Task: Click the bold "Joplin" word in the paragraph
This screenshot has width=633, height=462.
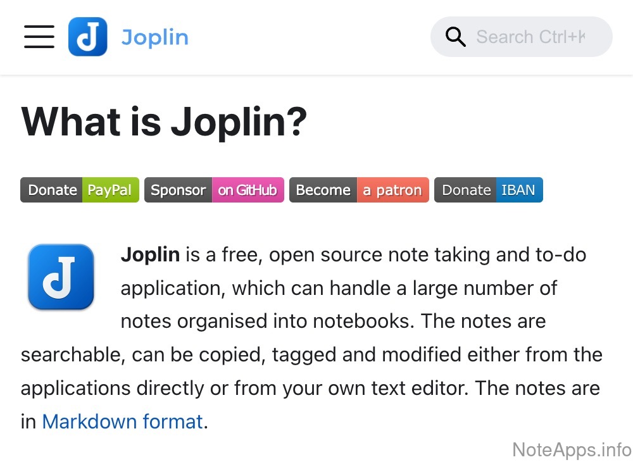Action: pyautogui.click(x=151, y=255)
